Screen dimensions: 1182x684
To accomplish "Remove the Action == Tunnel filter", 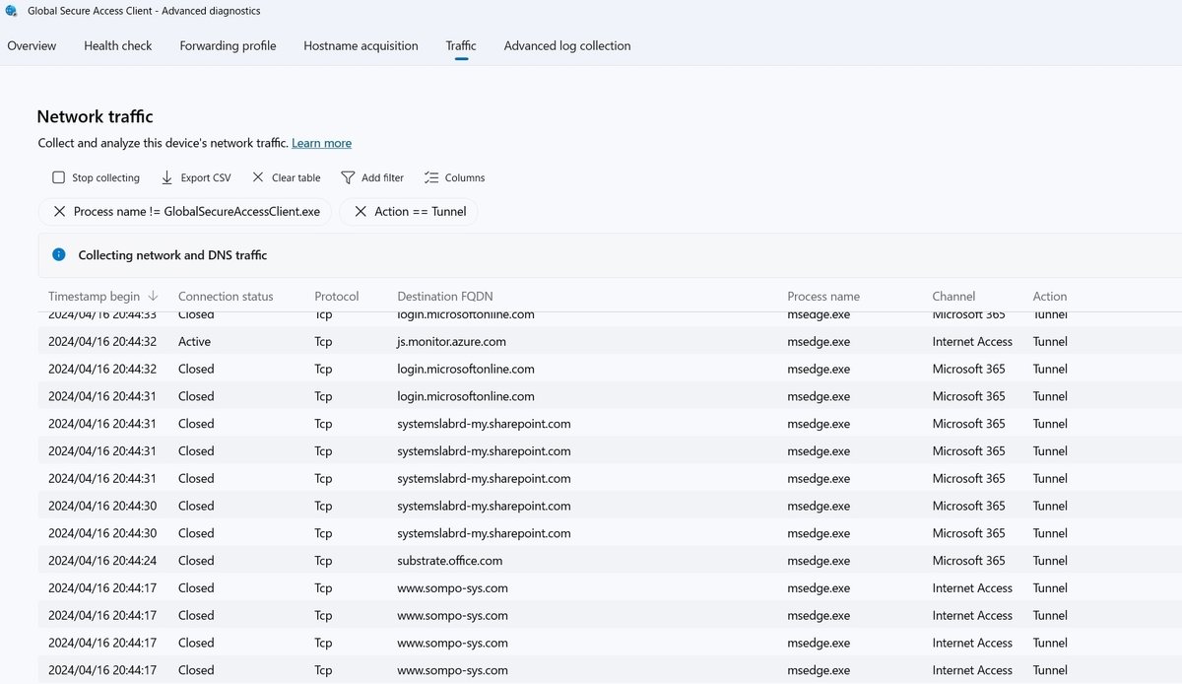I will click(361, 211).
